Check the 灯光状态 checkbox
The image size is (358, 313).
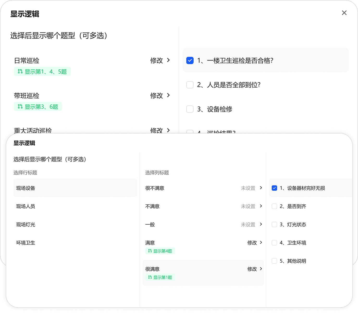[274, 225]
